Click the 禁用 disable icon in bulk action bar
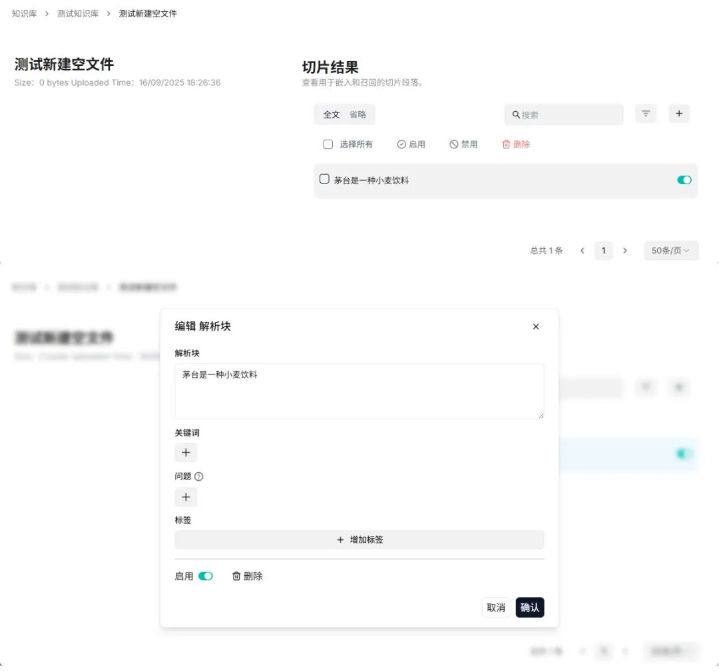This screenshot has height=671, width=719. pos(453,144)
